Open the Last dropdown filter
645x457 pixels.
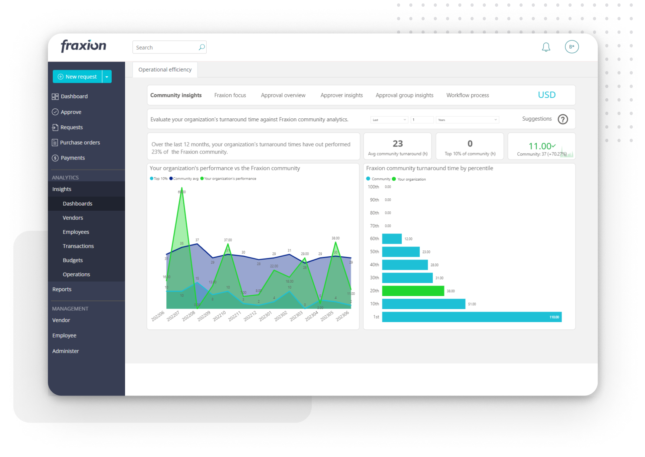389,119
